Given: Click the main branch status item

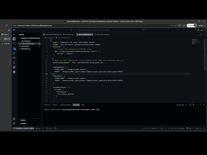Looking at the screenshot, I should pyautogui.click(x=38, y=128).
